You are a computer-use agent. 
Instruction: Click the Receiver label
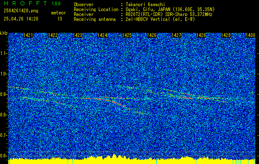[84, 14]
